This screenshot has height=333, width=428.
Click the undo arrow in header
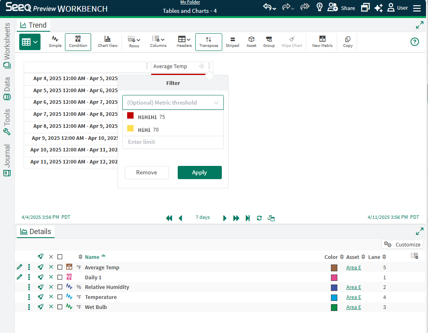click(267, 8)
